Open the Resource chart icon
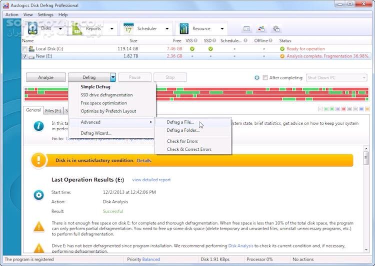 183,28
